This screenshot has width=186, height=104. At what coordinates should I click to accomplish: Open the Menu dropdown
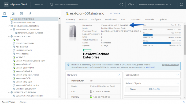(39, 5)
